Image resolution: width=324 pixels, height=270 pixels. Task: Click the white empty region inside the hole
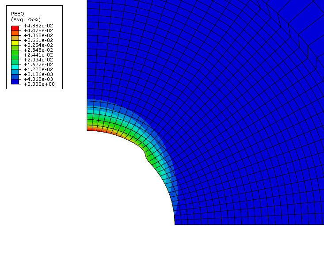point(124,186)
